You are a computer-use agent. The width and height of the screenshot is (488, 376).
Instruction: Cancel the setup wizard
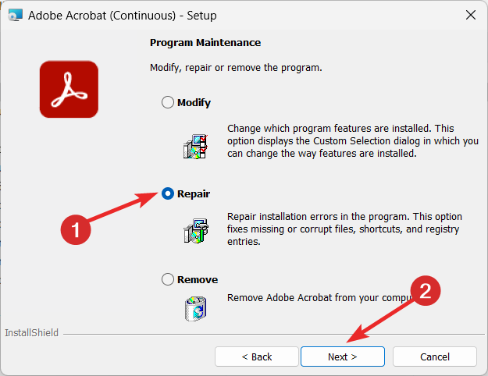[x=435, y=356]
